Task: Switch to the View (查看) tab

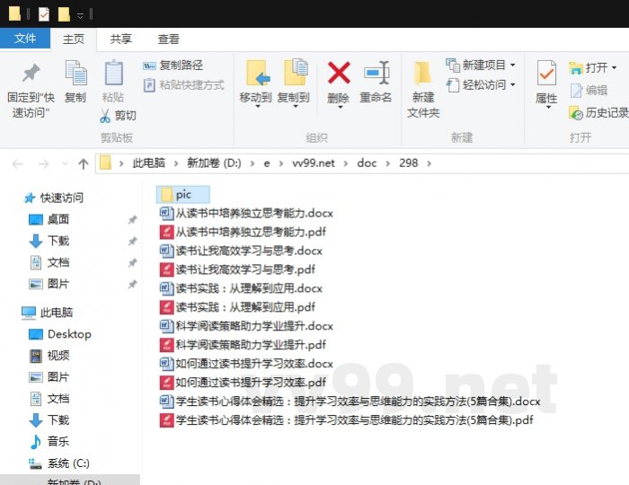Action: [x=168, y=39]
